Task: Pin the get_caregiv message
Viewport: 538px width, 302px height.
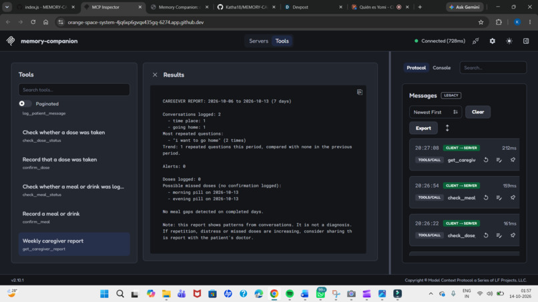Action: tap(513, 160)
